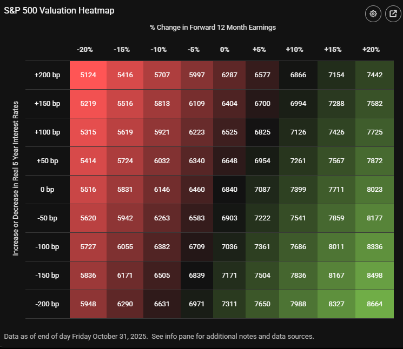403x349 pixels.
Task: Pick the 7087 value cell
Action: pyautogui.click(x=262, y=190)
